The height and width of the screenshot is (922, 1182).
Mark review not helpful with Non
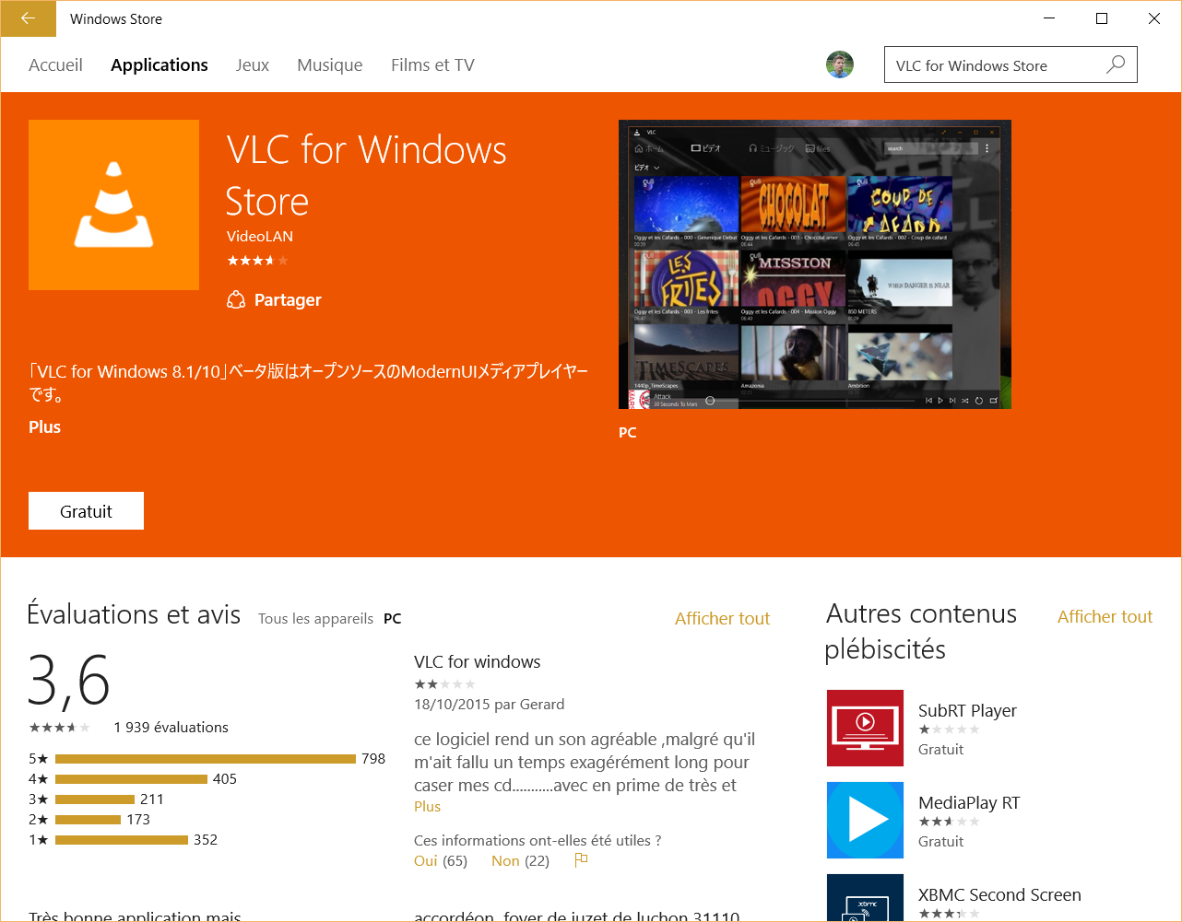click(x=505, y=860)
